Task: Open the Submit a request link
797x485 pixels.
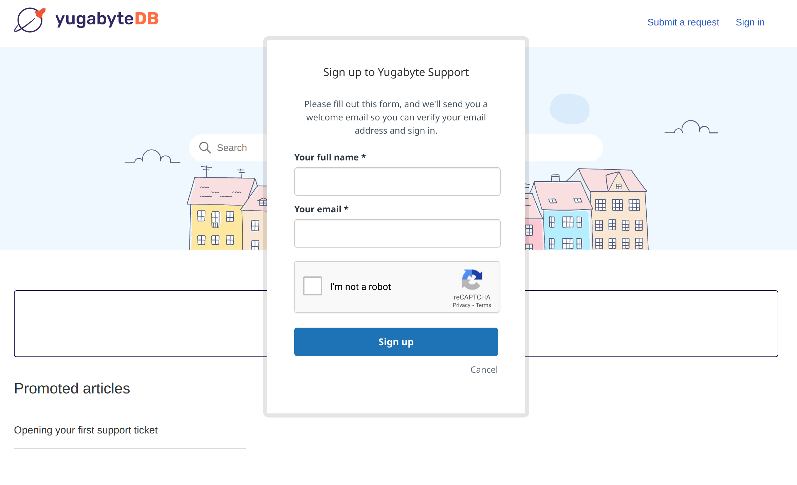Action: 683,22
